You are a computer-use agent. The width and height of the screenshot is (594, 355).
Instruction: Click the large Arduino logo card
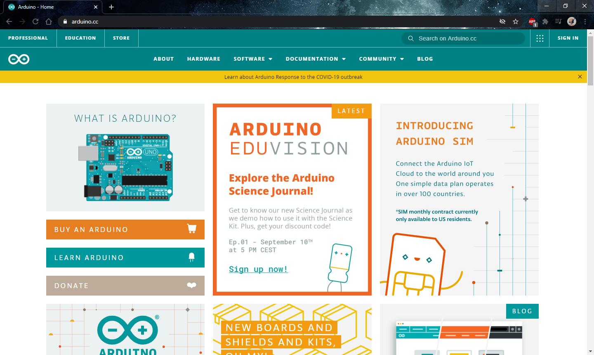125,329
